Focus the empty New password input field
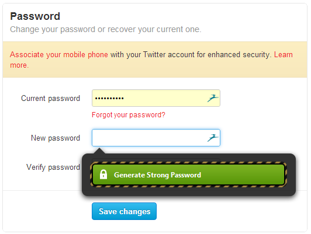This screenshot has height=234, width=311. pyautogui.click(x=156, y=138)
